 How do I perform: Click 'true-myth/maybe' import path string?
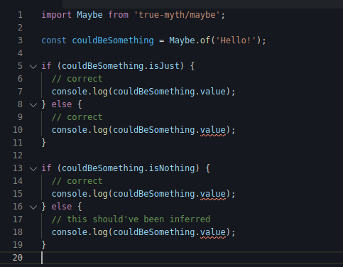coord(177,15)
